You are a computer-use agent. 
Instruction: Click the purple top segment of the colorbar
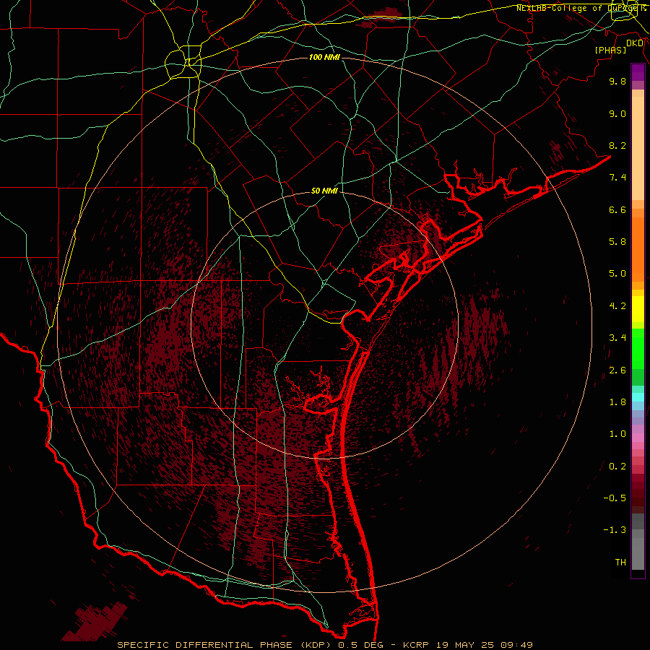(x=638, y=73)
